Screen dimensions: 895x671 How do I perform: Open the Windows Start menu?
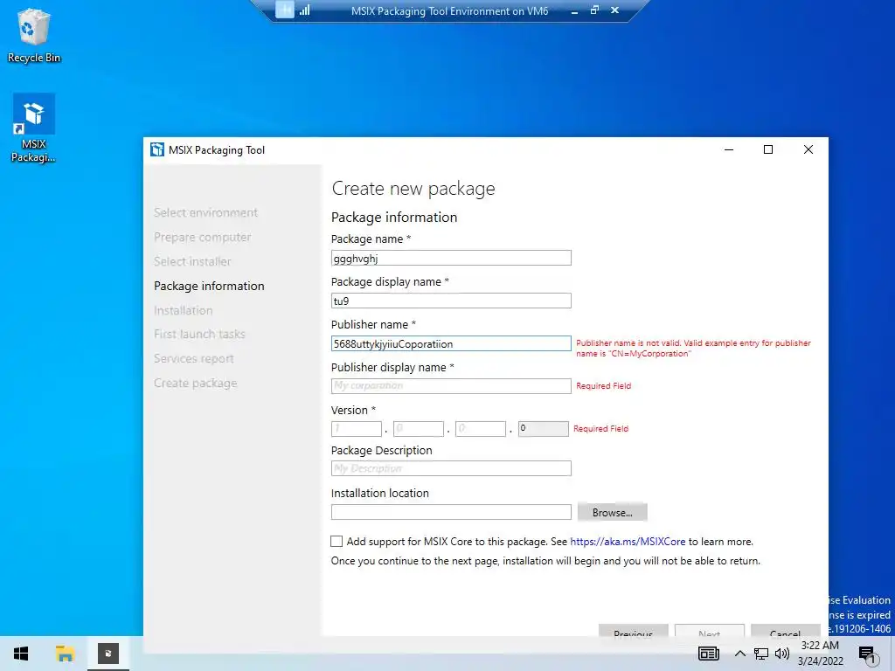point(21,654)
